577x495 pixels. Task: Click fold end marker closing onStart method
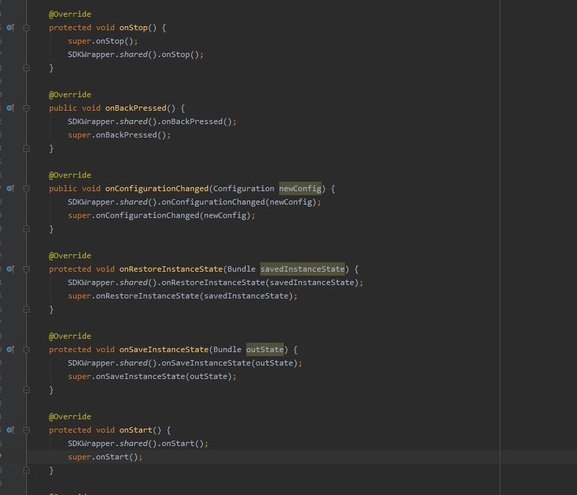click(26, 470)
